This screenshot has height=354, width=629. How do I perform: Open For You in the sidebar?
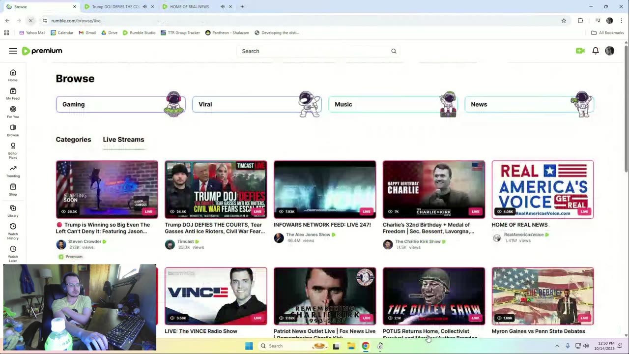pyautogui.click(x=13, y=112)
